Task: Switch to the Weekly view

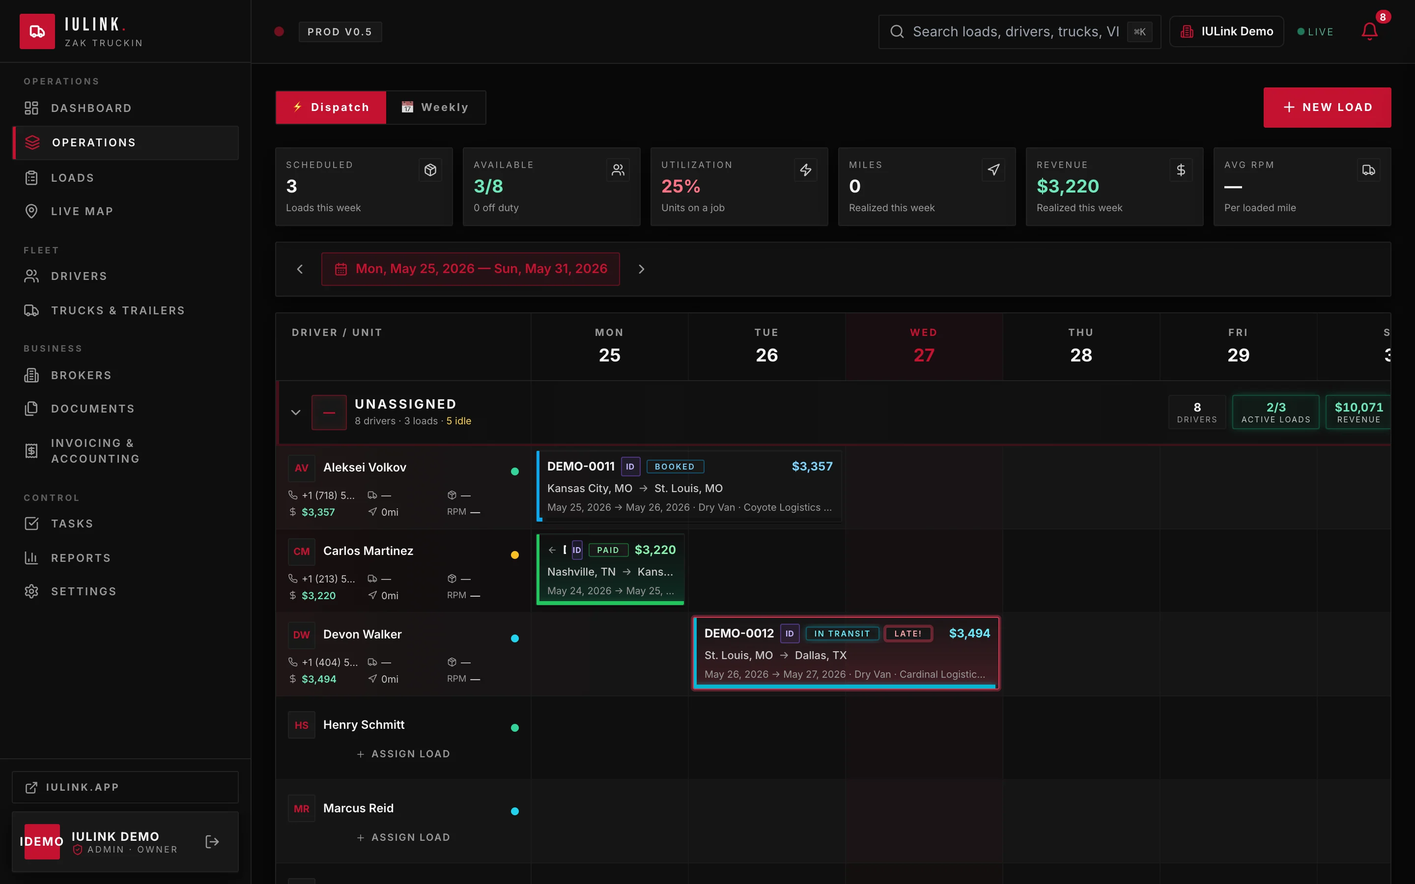Action: pyautogui.click(x=436, y=108)
